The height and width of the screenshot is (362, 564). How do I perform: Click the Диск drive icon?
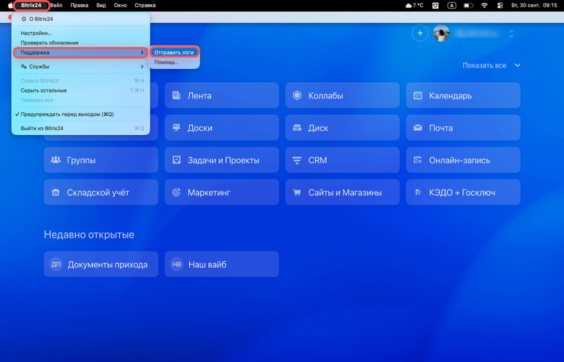[297, 128]
